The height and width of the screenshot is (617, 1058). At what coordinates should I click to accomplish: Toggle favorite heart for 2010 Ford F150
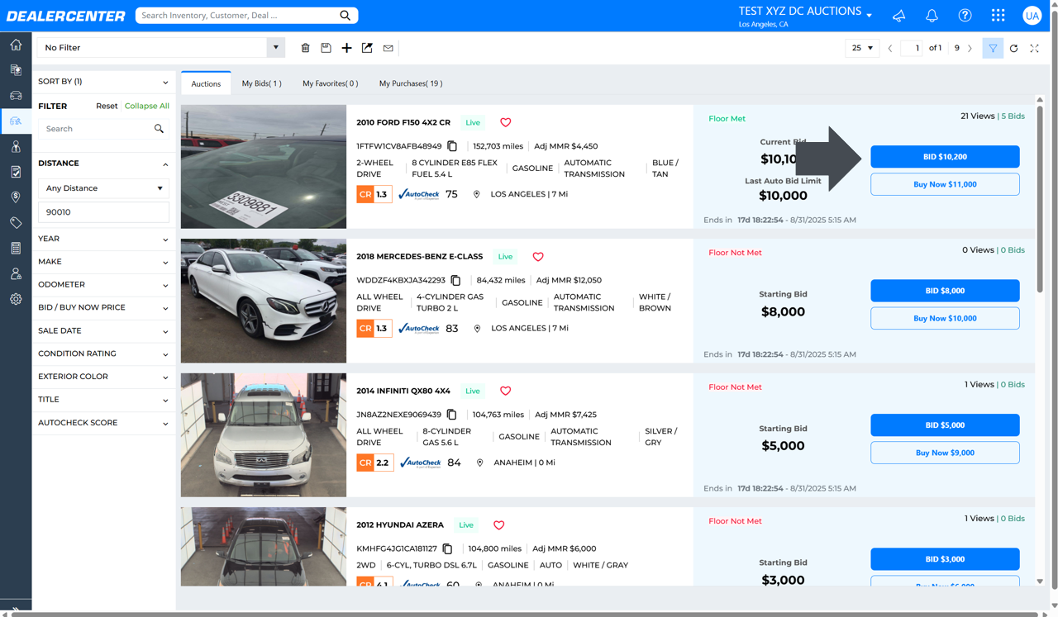(x=505, y=122)
